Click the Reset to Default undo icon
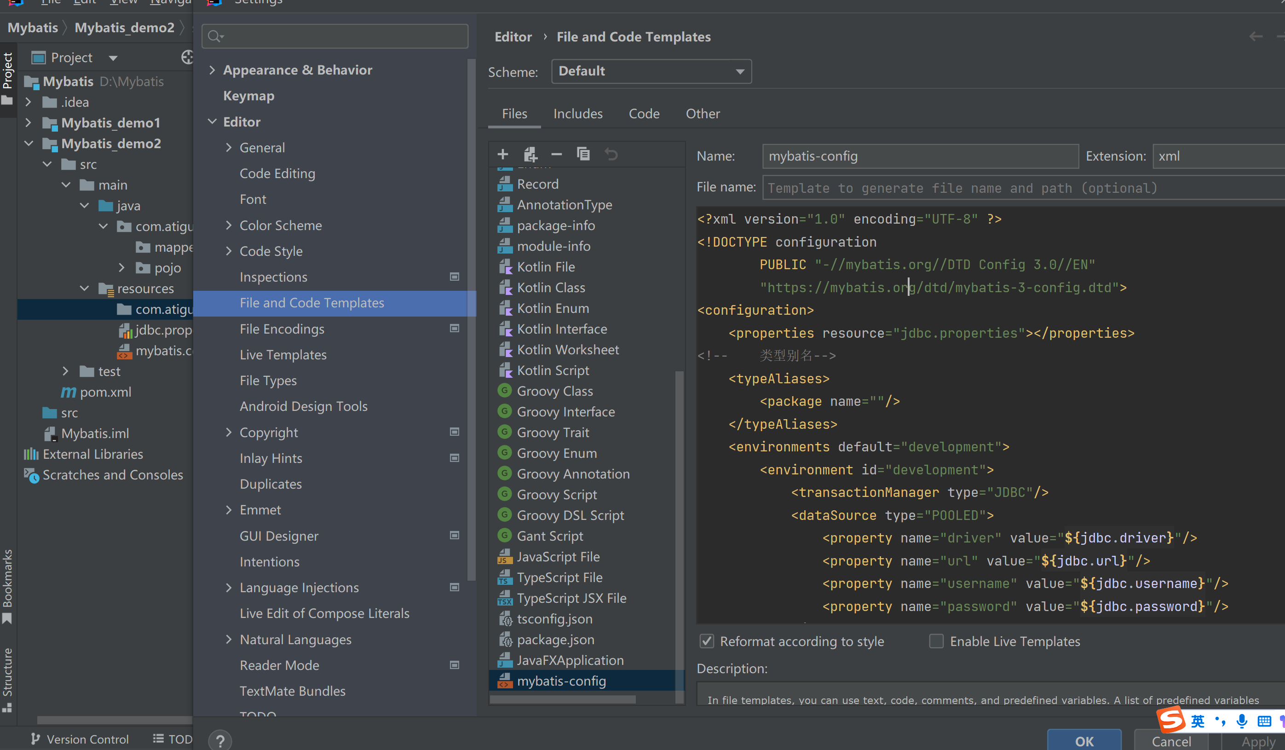 (x=611, y=154)
